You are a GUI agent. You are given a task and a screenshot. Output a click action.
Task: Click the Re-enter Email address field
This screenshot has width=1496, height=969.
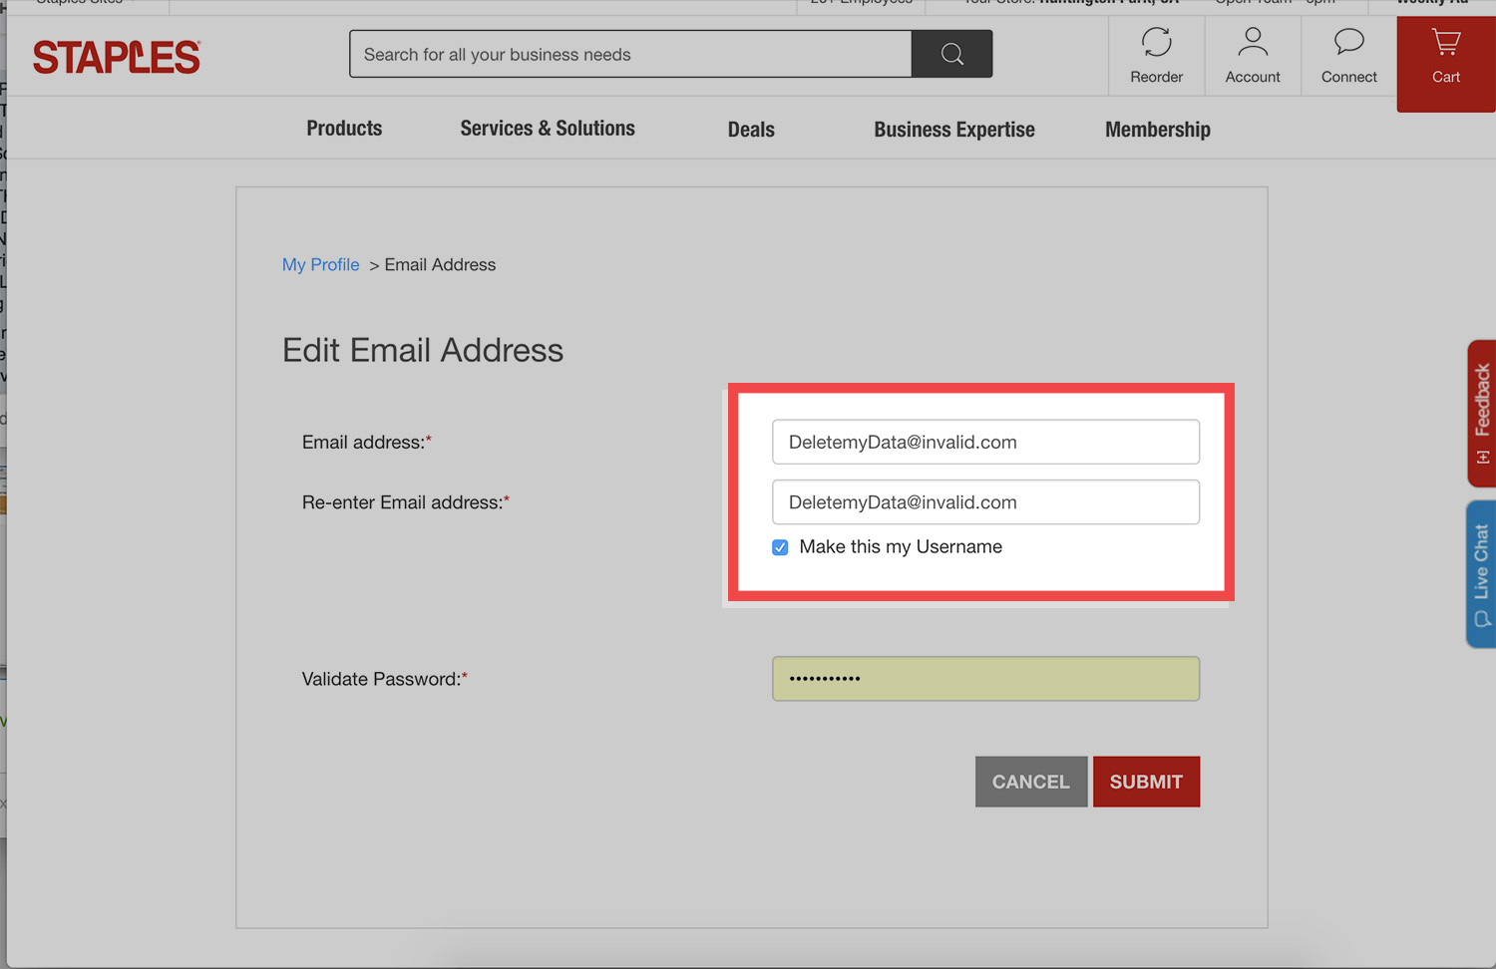[x=985, y=502]
